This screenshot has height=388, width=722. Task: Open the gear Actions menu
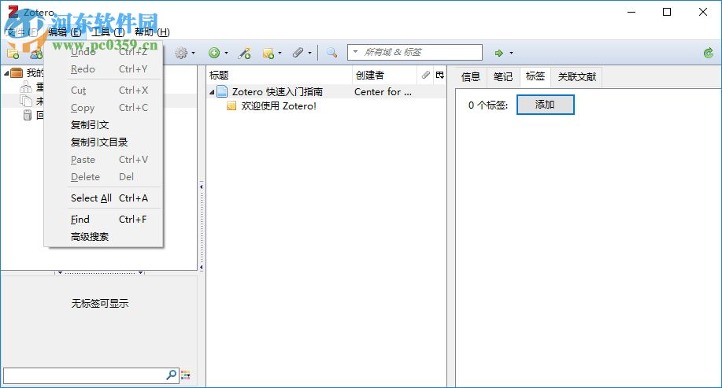pos(185,53)
